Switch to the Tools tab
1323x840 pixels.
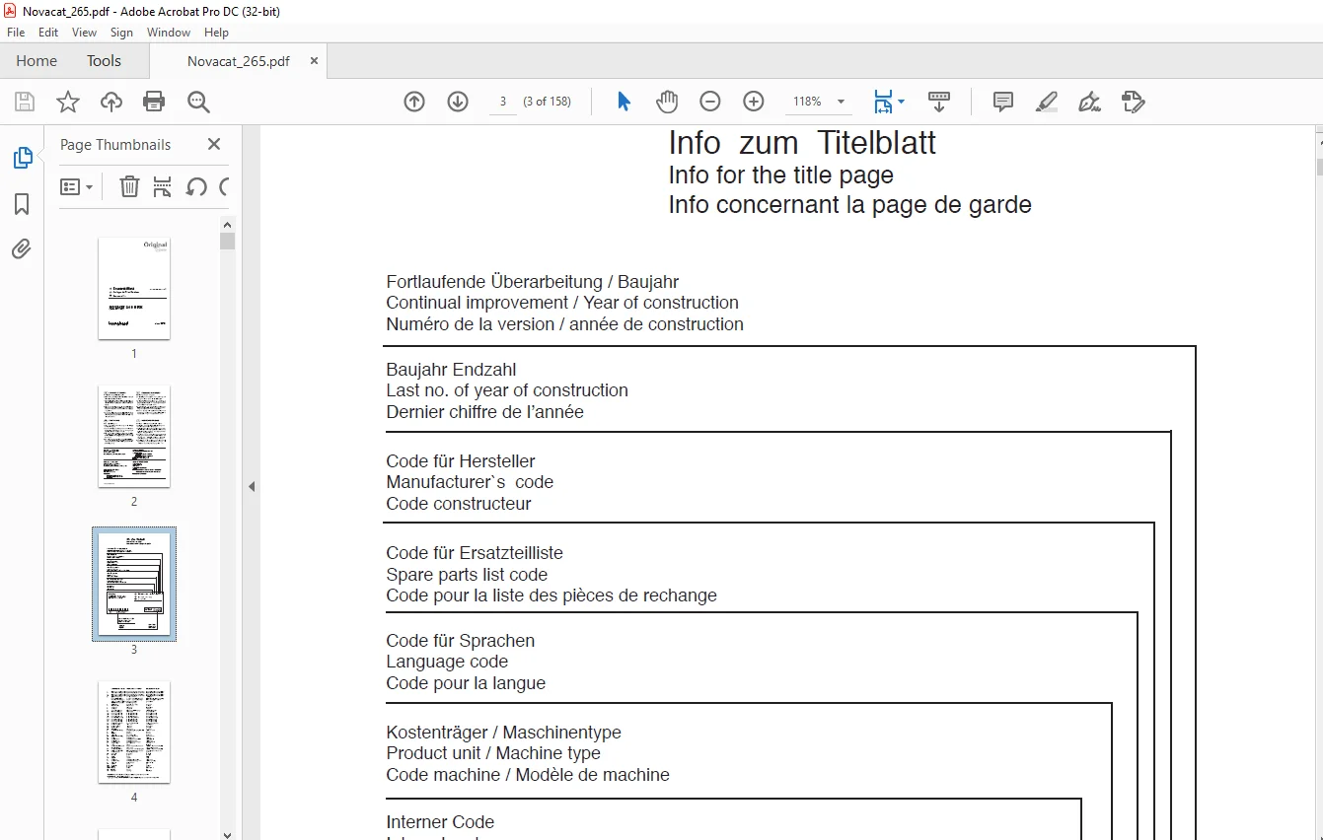[x=104, y=60]
